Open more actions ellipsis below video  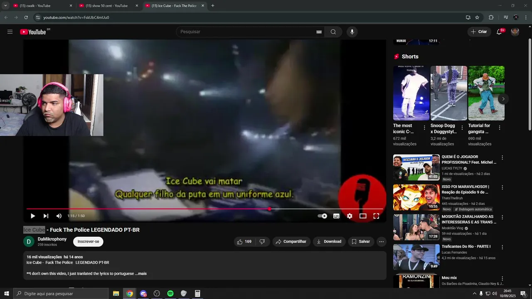click(x=382, y=242)
